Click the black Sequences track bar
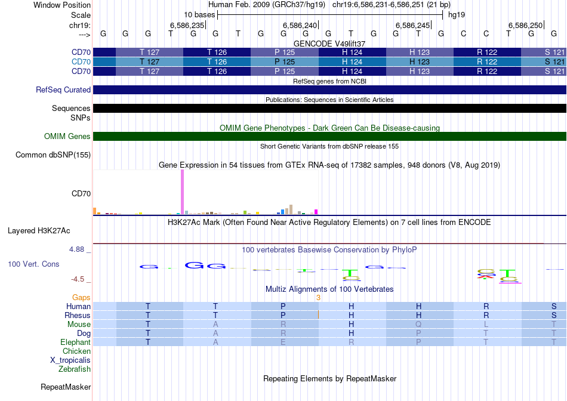Viewport: 567px width, 401px height. click(329, 108)
